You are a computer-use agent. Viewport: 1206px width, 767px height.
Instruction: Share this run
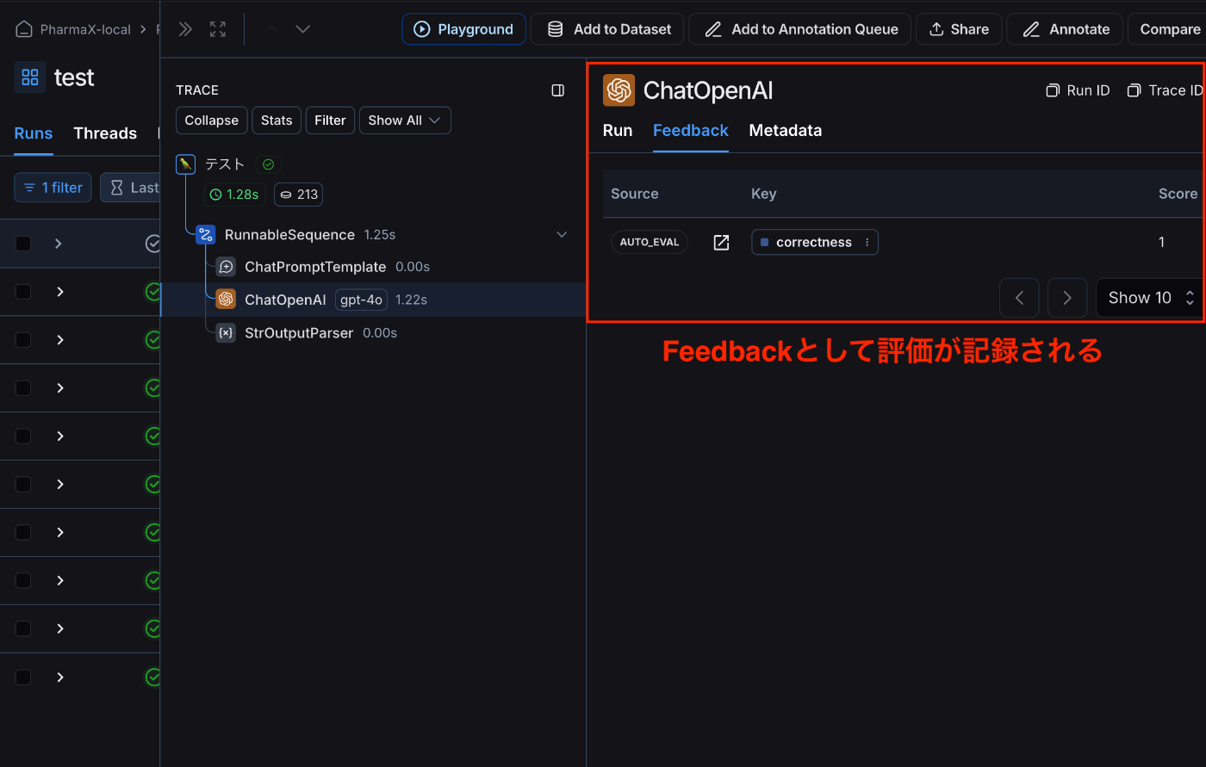959,29
